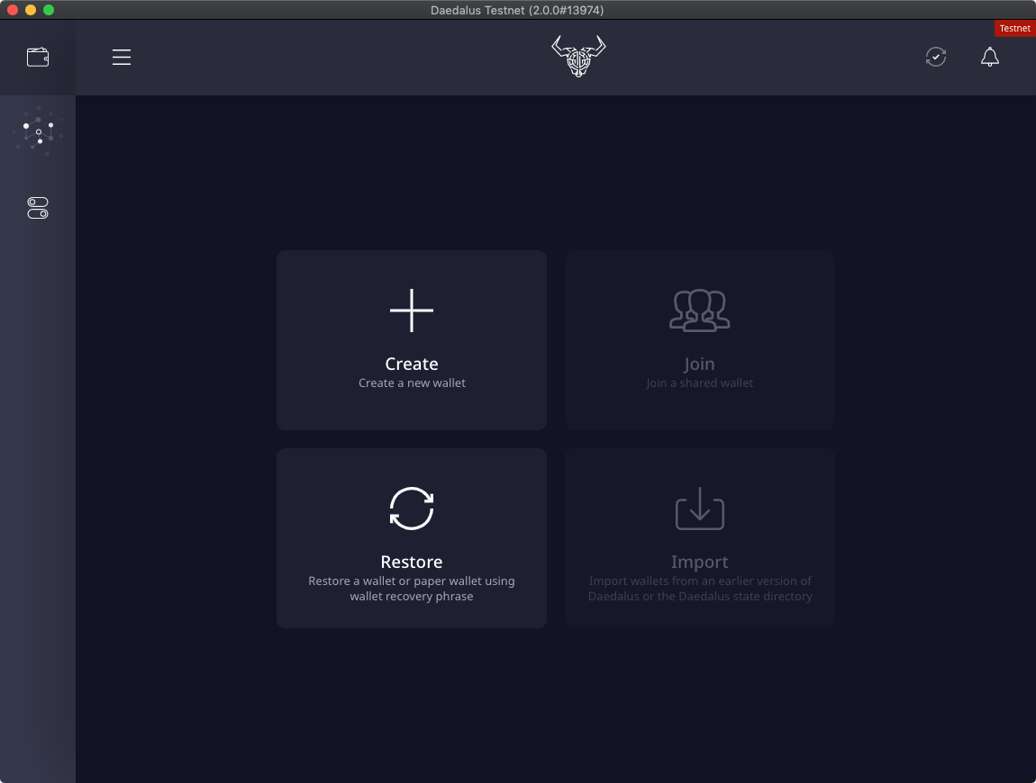1036x783 pixels.
Task: Click the Daedalus bull logo
Action: pos(578,56)
